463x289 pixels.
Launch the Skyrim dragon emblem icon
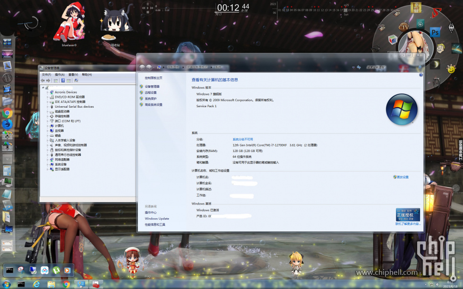[451, 27]
